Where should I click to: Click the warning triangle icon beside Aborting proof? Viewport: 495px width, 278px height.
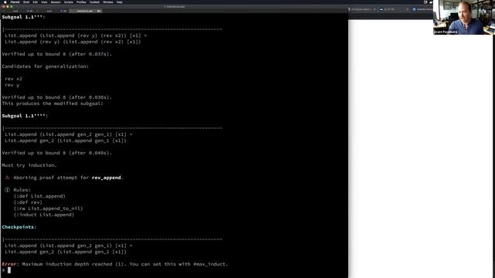pyautogui.click(x=7, y=178)
